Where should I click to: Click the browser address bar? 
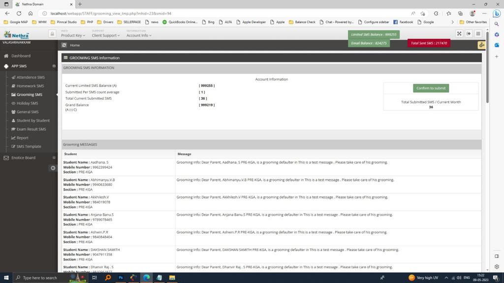pos(225,13)
